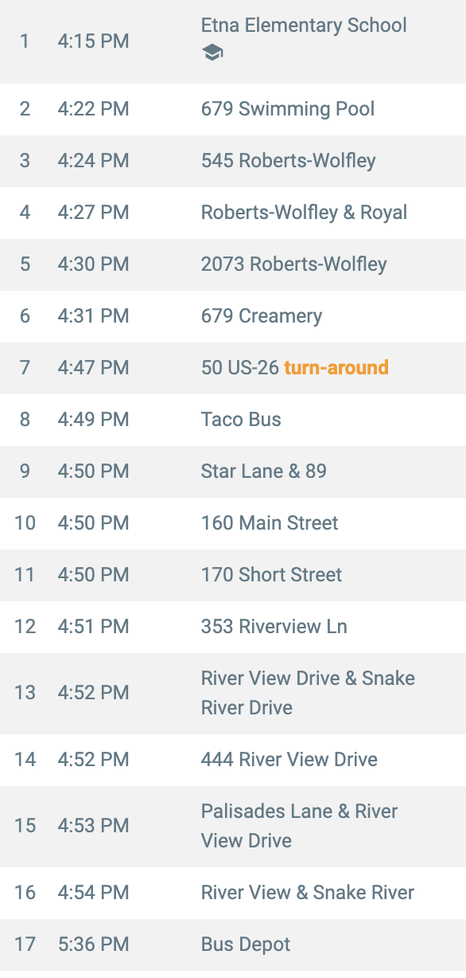Select the 2073 Roberts-Wolfley stop
The image size is (466, 978).
coord(233,264)
